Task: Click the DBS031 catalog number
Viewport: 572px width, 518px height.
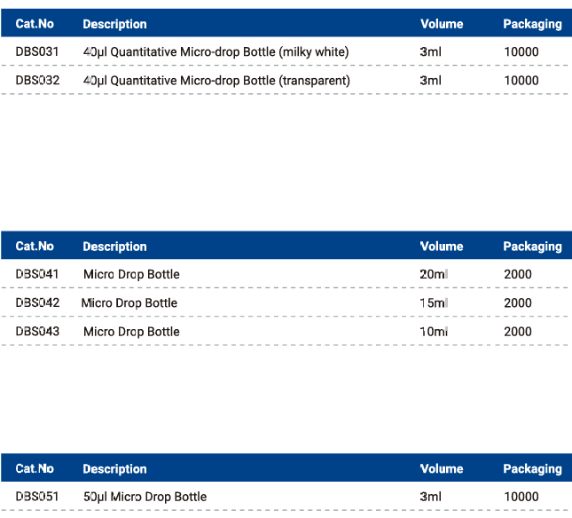Action: coord(37,51)
